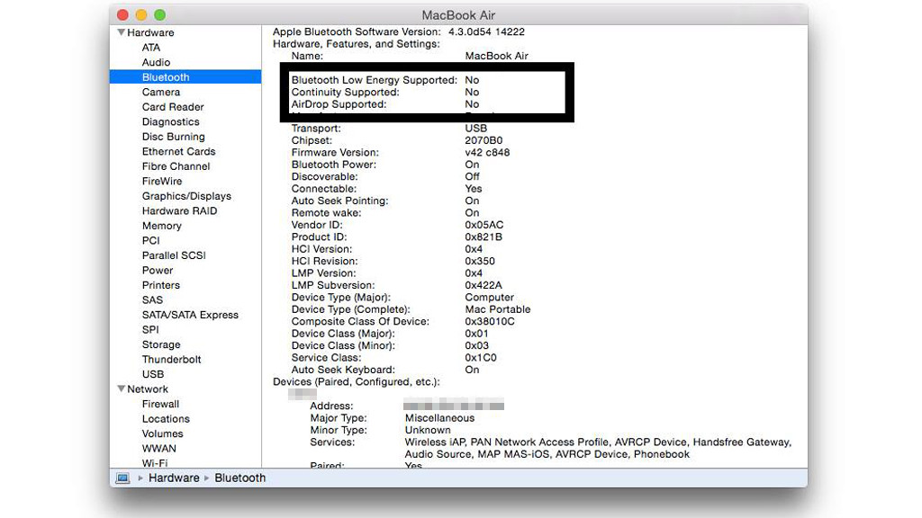Click the Major Type Miscellaneous value

tap(439, 418)
